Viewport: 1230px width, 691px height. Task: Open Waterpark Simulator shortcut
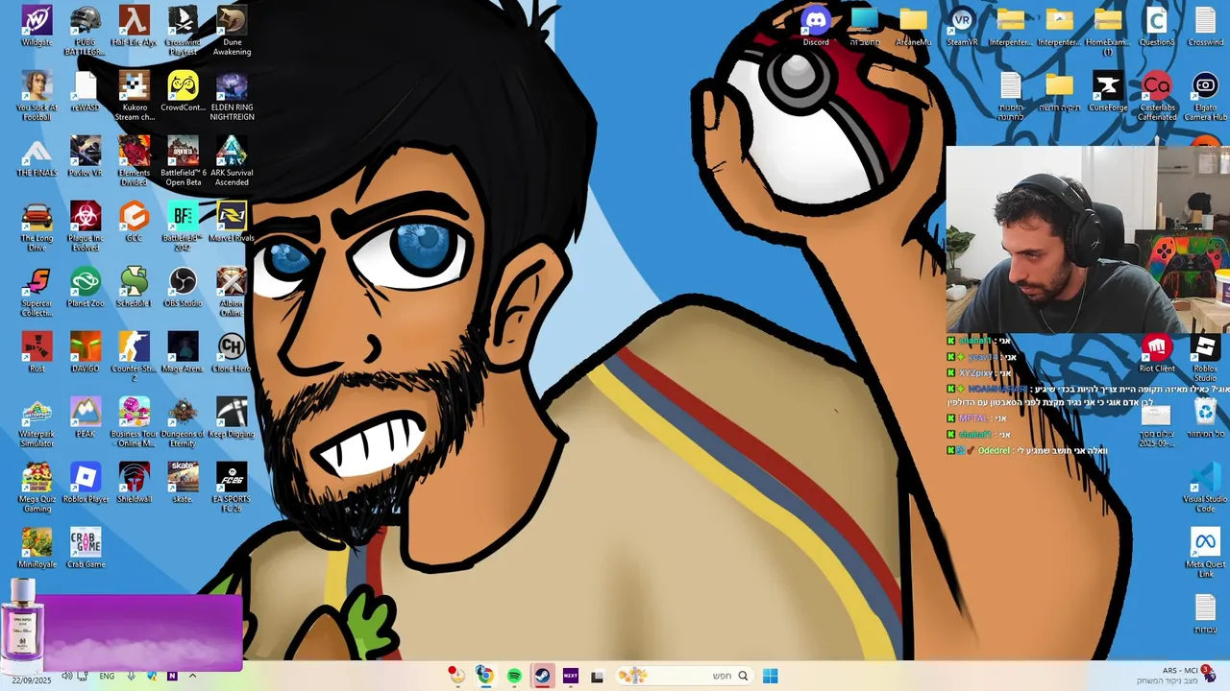(37, 421)
